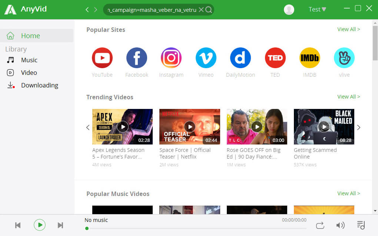
Task: Show previous Trending Videos with left arrow
Action: point(88,127)
